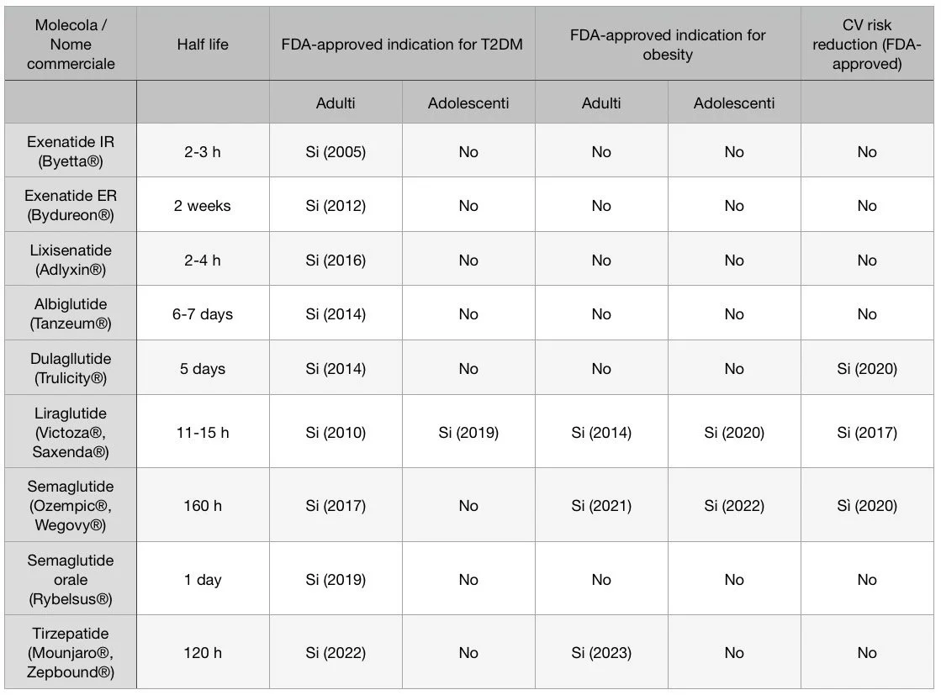This screenshot has width=941, height=695.
Task: Select the Tirzepatide (Mounjaro®, Zepbound®) cell
Action: 71,652
